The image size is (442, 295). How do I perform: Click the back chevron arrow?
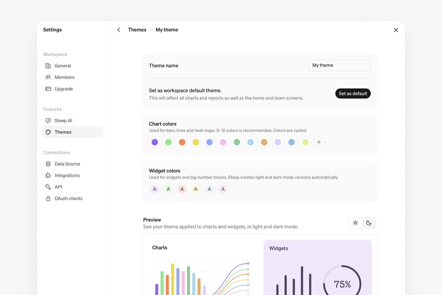coord(119,30)
